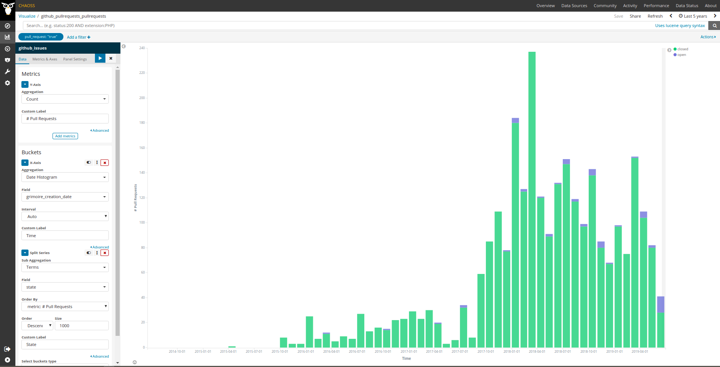Switch to Panel Settings tab
Viewport: 720px width, 367px height.
pos(75,59)
